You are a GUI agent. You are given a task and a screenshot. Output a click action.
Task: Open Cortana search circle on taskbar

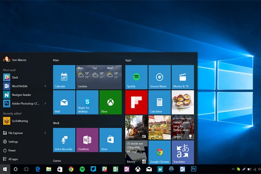16,169
